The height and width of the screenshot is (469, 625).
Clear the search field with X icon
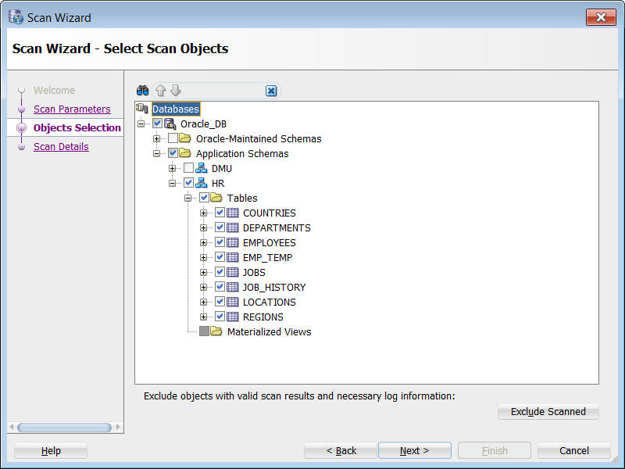[x=271, y=91]
